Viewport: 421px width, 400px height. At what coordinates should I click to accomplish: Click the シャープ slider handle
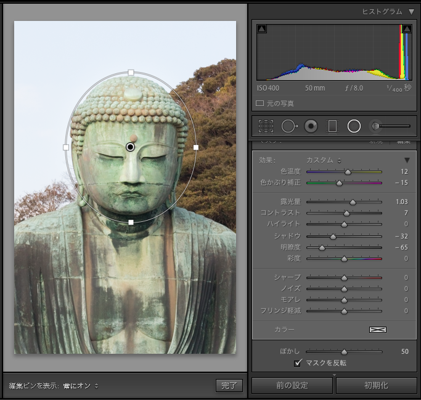[x=344, y=278]
